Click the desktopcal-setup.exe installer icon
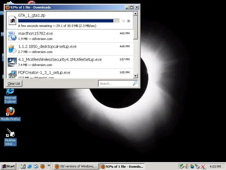The height and width of the screenshot is (170, 226). (12, 49)
